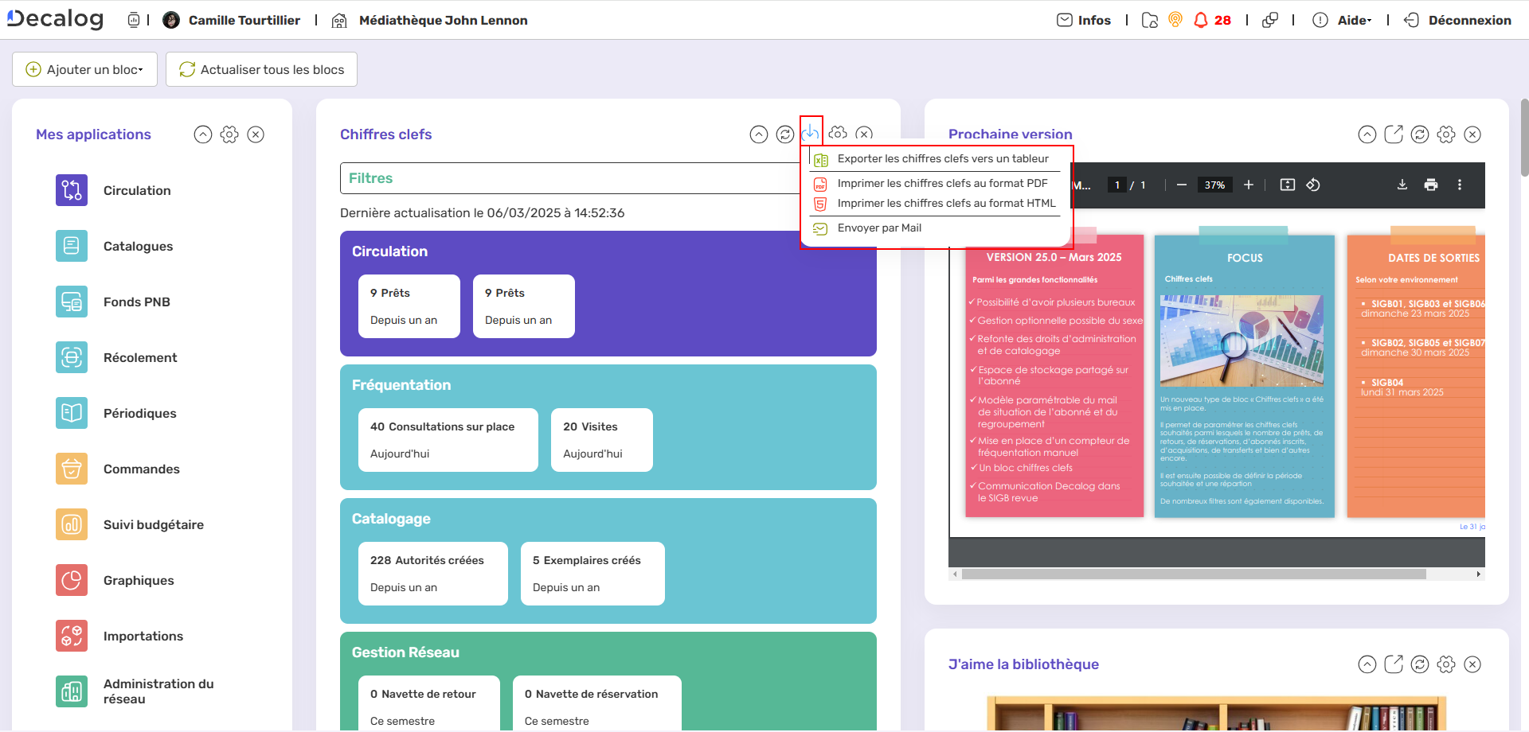Image resolution: width=1529 pixels, height=732 pixels.
Task: Select Exporter les chiffres clefs vers un tableur
Action: pos(942,159)
